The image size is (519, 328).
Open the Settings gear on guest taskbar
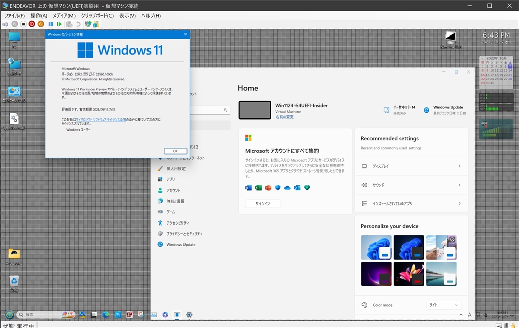click(x=189, y=315)
